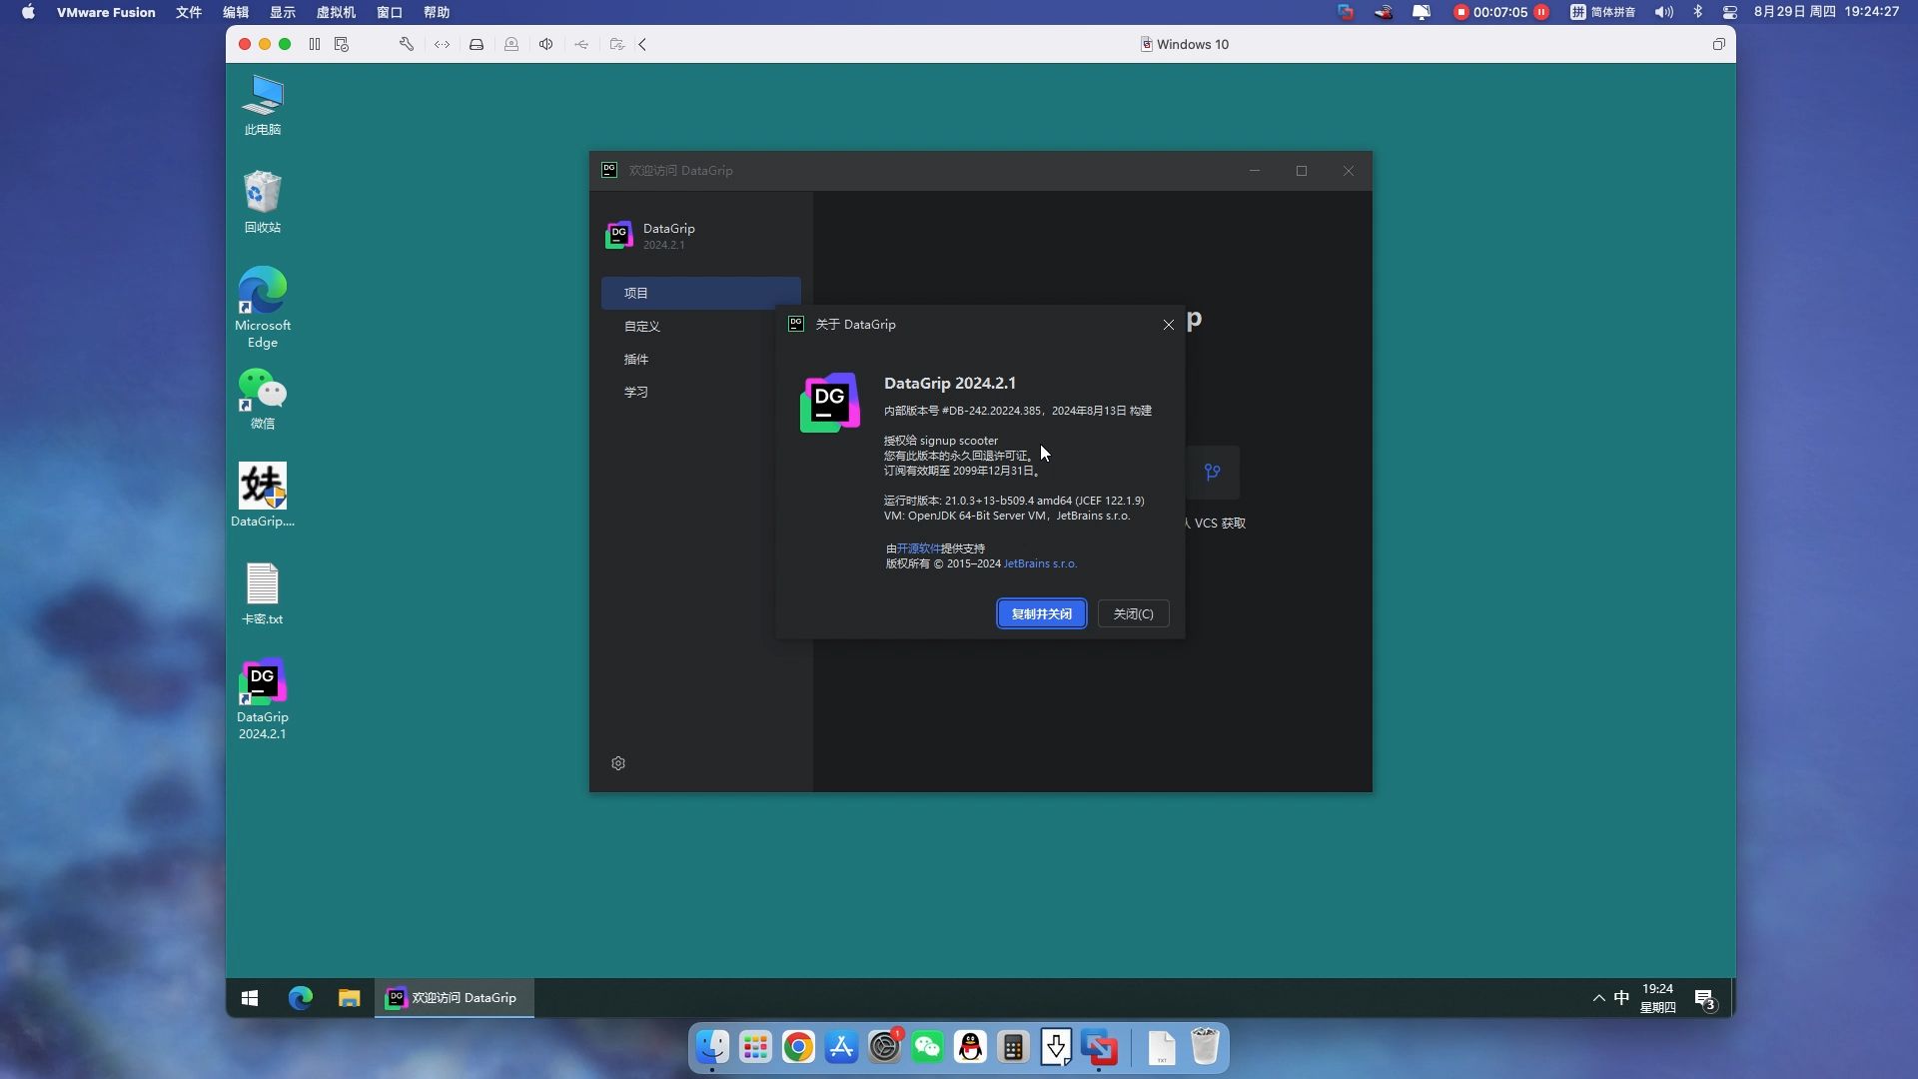Select the 卡密.txt file on desktop
The height and width of the screenshot is (1079, 1918).
click(x=263, y=593)
